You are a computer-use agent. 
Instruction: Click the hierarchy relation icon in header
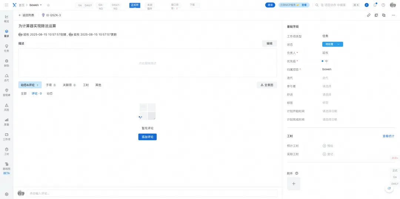(x=383, y=15)
